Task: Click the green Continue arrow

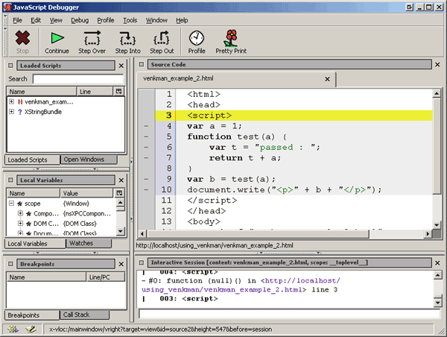Action: point(57,38)
